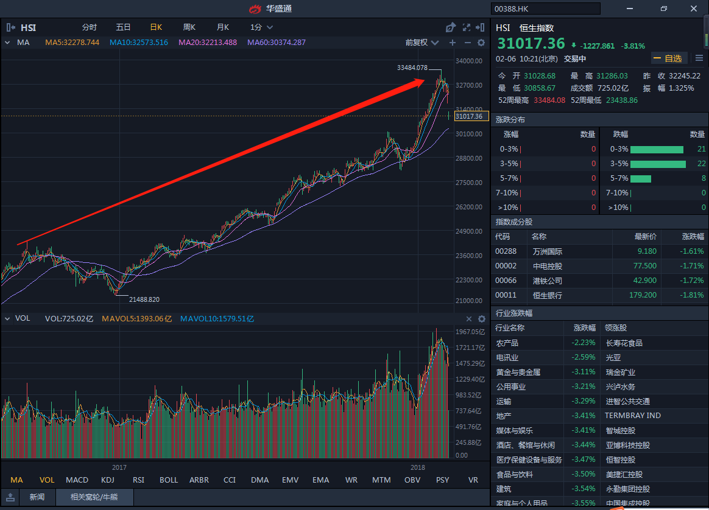Open the 1分 interval dropdown
709x510 pixels.
click(x=261, y=27)
